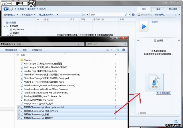Click 本機磁碟 (D:) breadcrumb in Explorer
183x128 pixels.
[6, 44]
